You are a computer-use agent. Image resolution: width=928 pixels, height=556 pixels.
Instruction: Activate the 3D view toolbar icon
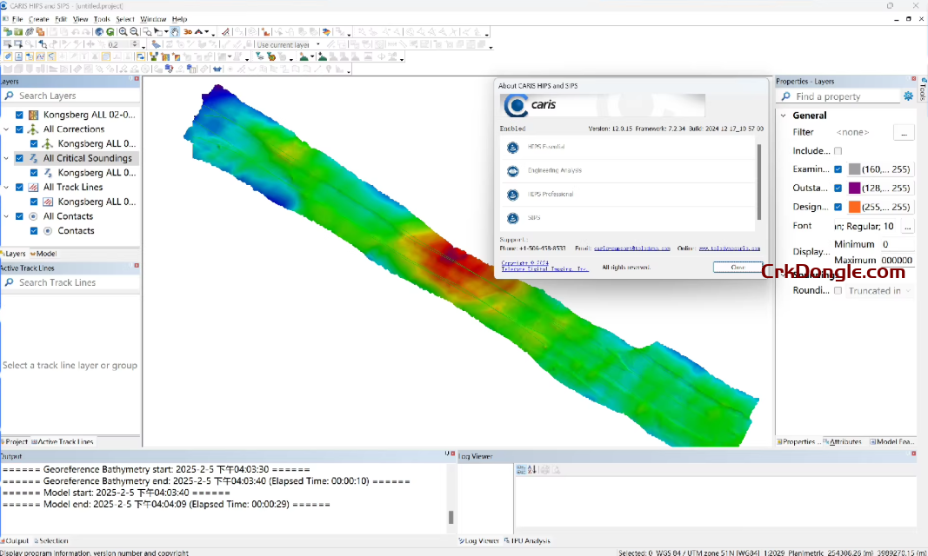click(188, 32)
